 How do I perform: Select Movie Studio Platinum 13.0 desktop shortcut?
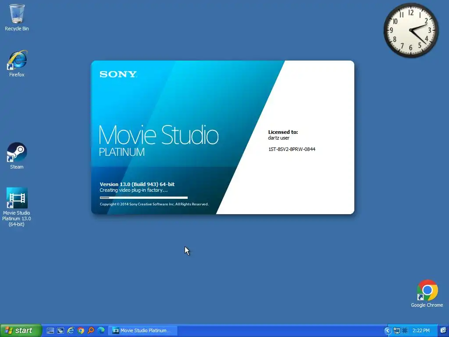[17, 207]
